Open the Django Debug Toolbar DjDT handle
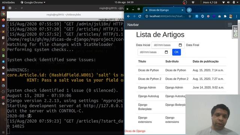Image resolution: width=240 pixels, height=135 pixels. [x=235, y=31]
